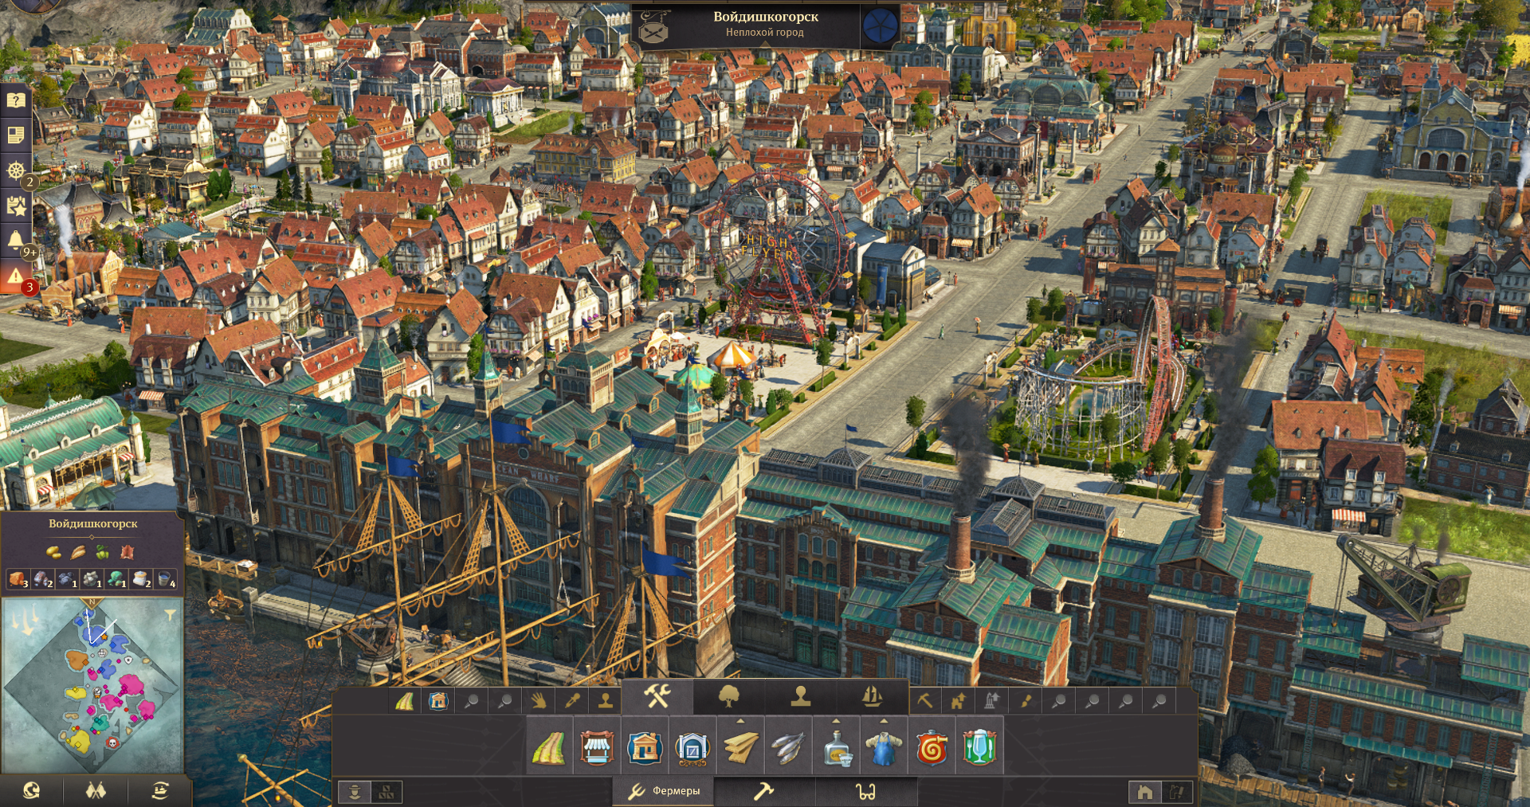Open the construction hammer and wrench tab
The image size is (1530, 807).
657,697
